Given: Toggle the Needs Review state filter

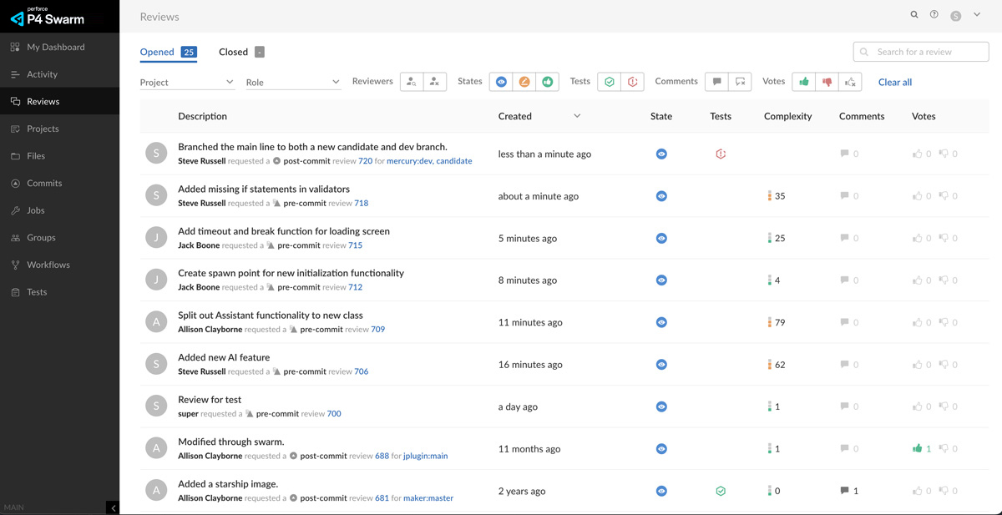Looking at the screenshot, I should (x=501, y=82).
